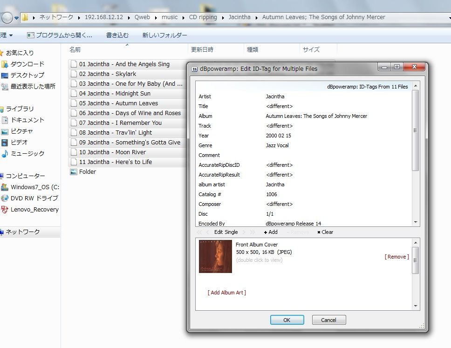
Task: Click the [ Add Album Art ] link
Action: click(226, 293)
